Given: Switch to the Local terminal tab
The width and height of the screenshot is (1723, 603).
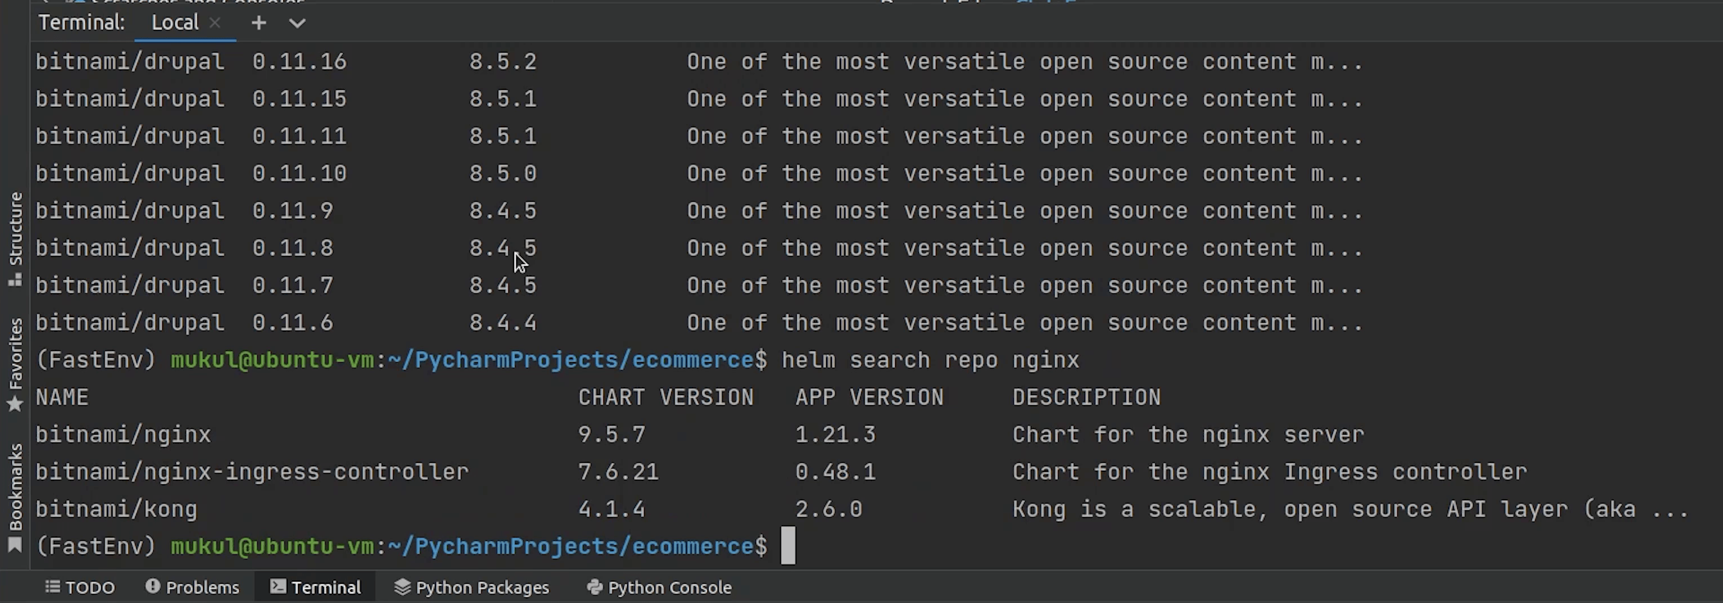Looking at the screenshot, I should click(175, 23).
